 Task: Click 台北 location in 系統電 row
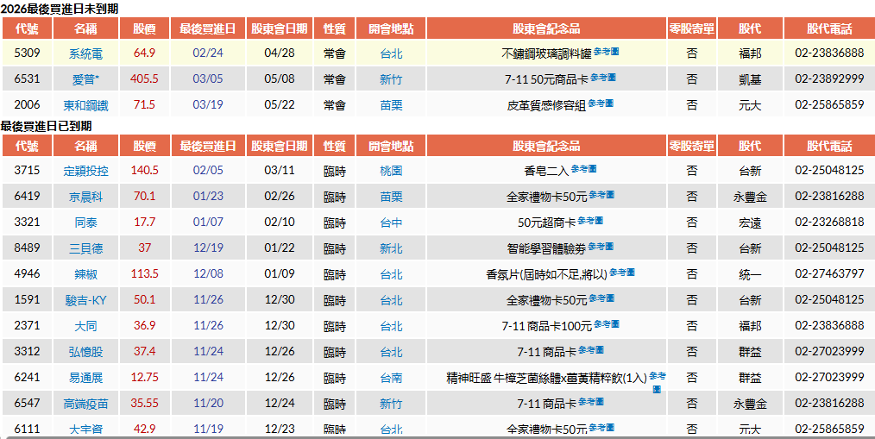[391, 54]
